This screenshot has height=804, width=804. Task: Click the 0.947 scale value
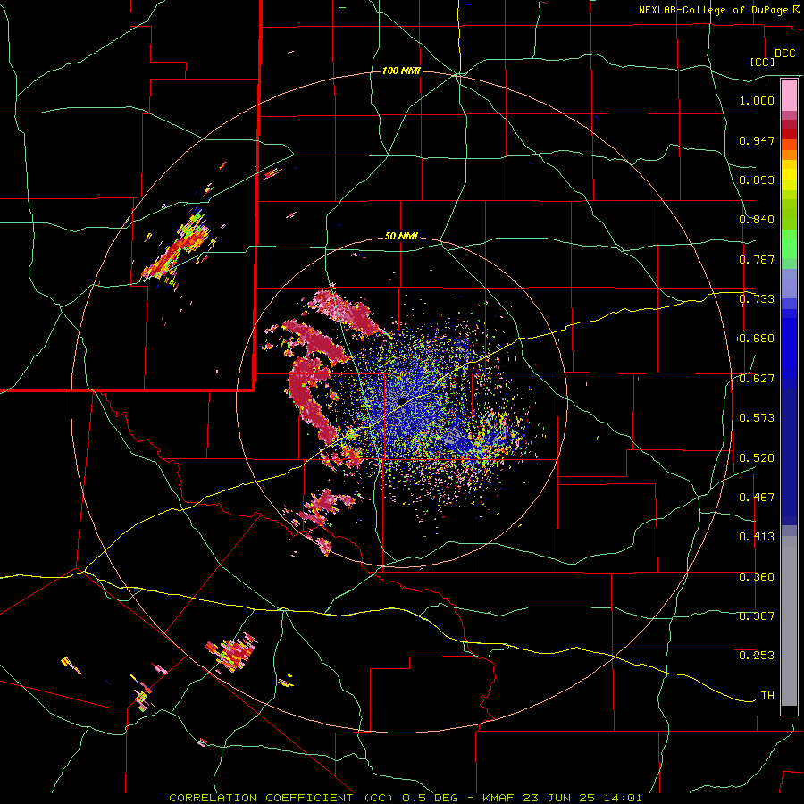coord(757,140)
